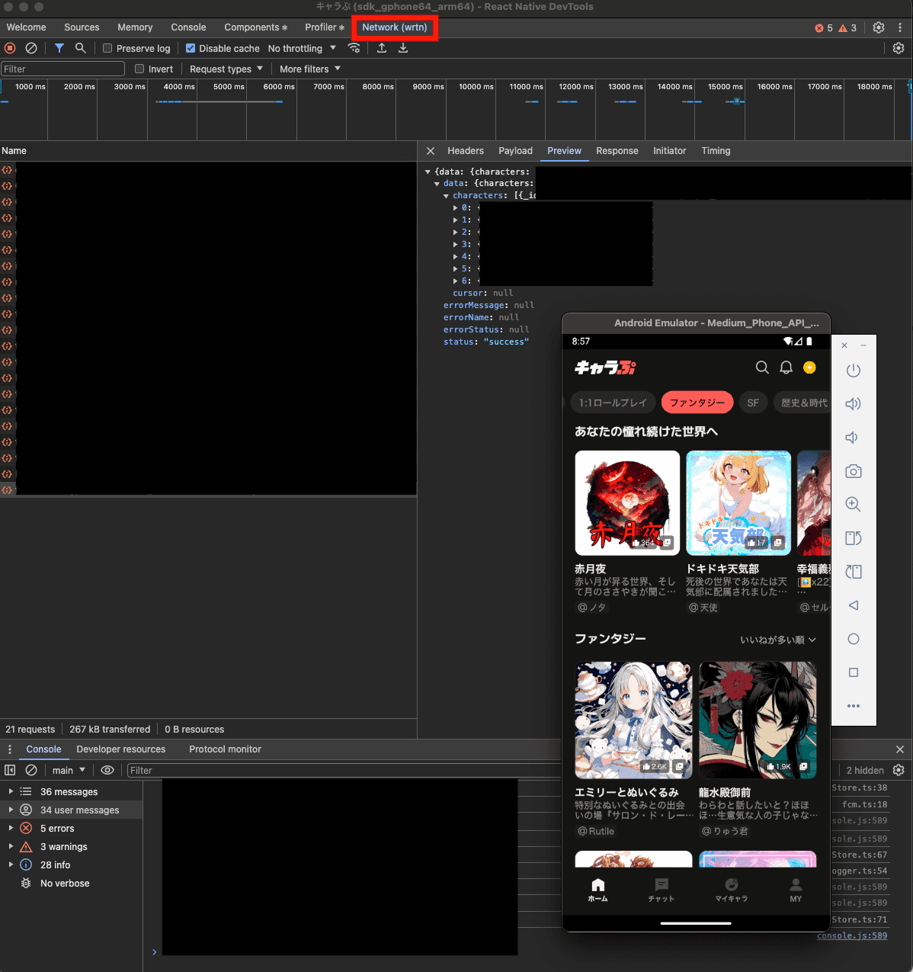The height and width of the screenshot is (972, 913).
Task: Open the network search magnifier
Action: (80, 48)
